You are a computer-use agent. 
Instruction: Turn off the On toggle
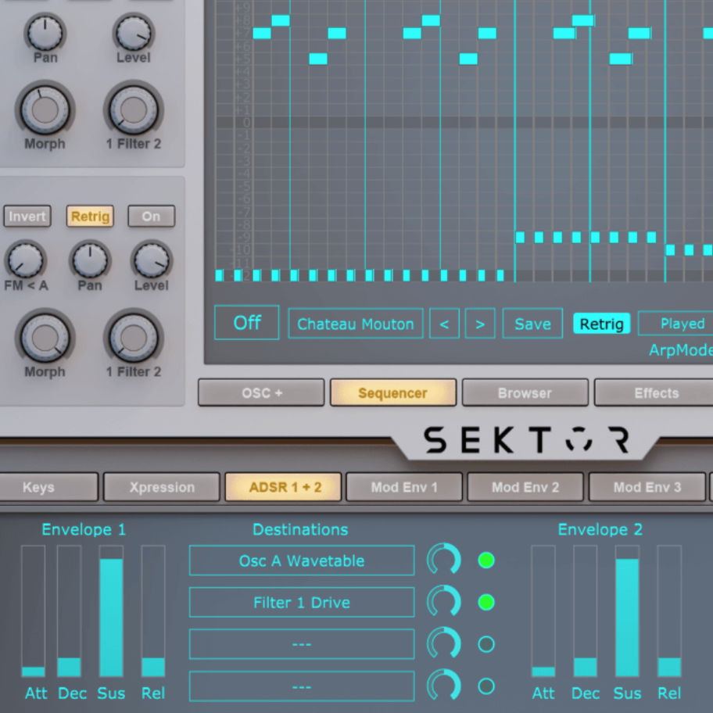[x=150, y=216]
